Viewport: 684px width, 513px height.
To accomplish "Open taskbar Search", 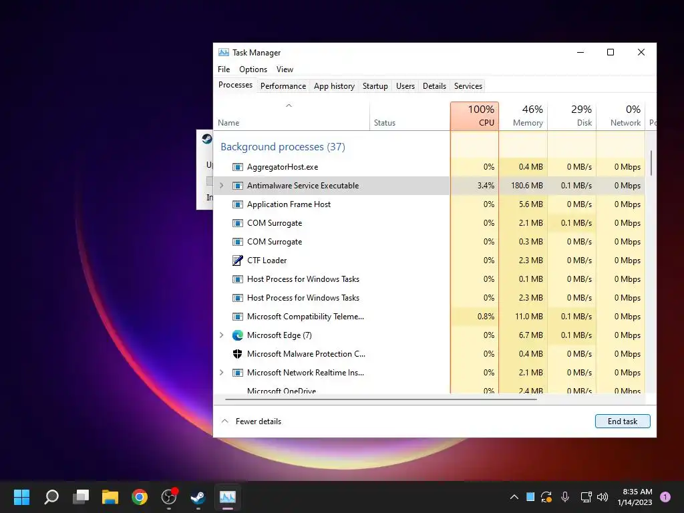I will click(x=51, y=497).
